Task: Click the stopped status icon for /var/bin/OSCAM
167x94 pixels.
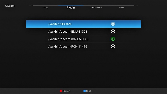Action: point(113,24)
